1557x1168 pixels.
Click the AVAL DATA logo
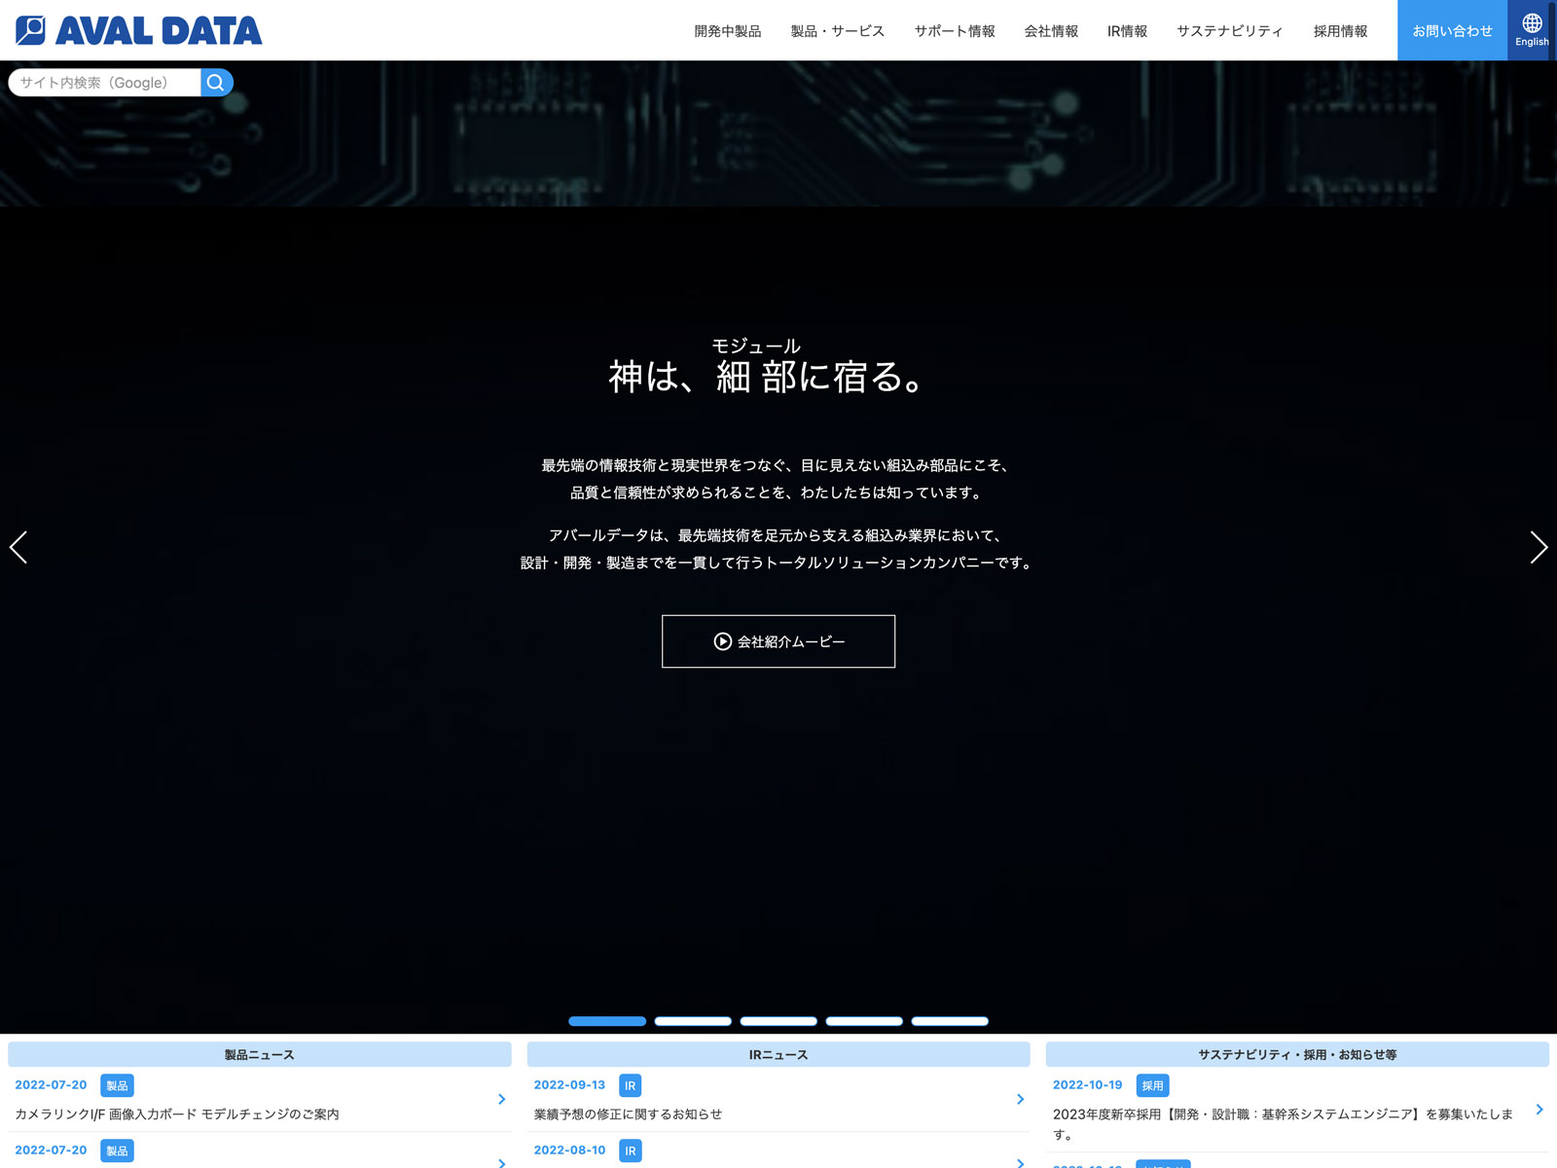point(139,30)
